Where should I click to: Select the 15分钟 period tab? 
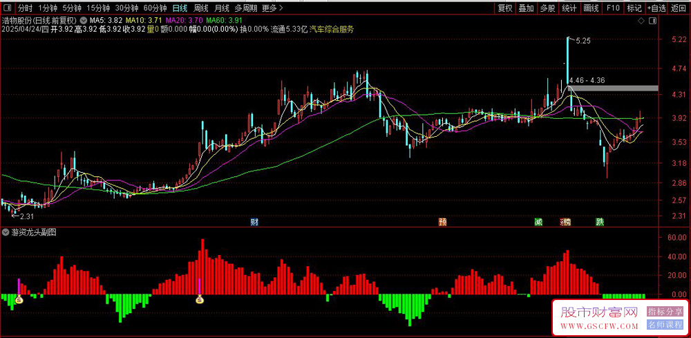pos(98,8)
